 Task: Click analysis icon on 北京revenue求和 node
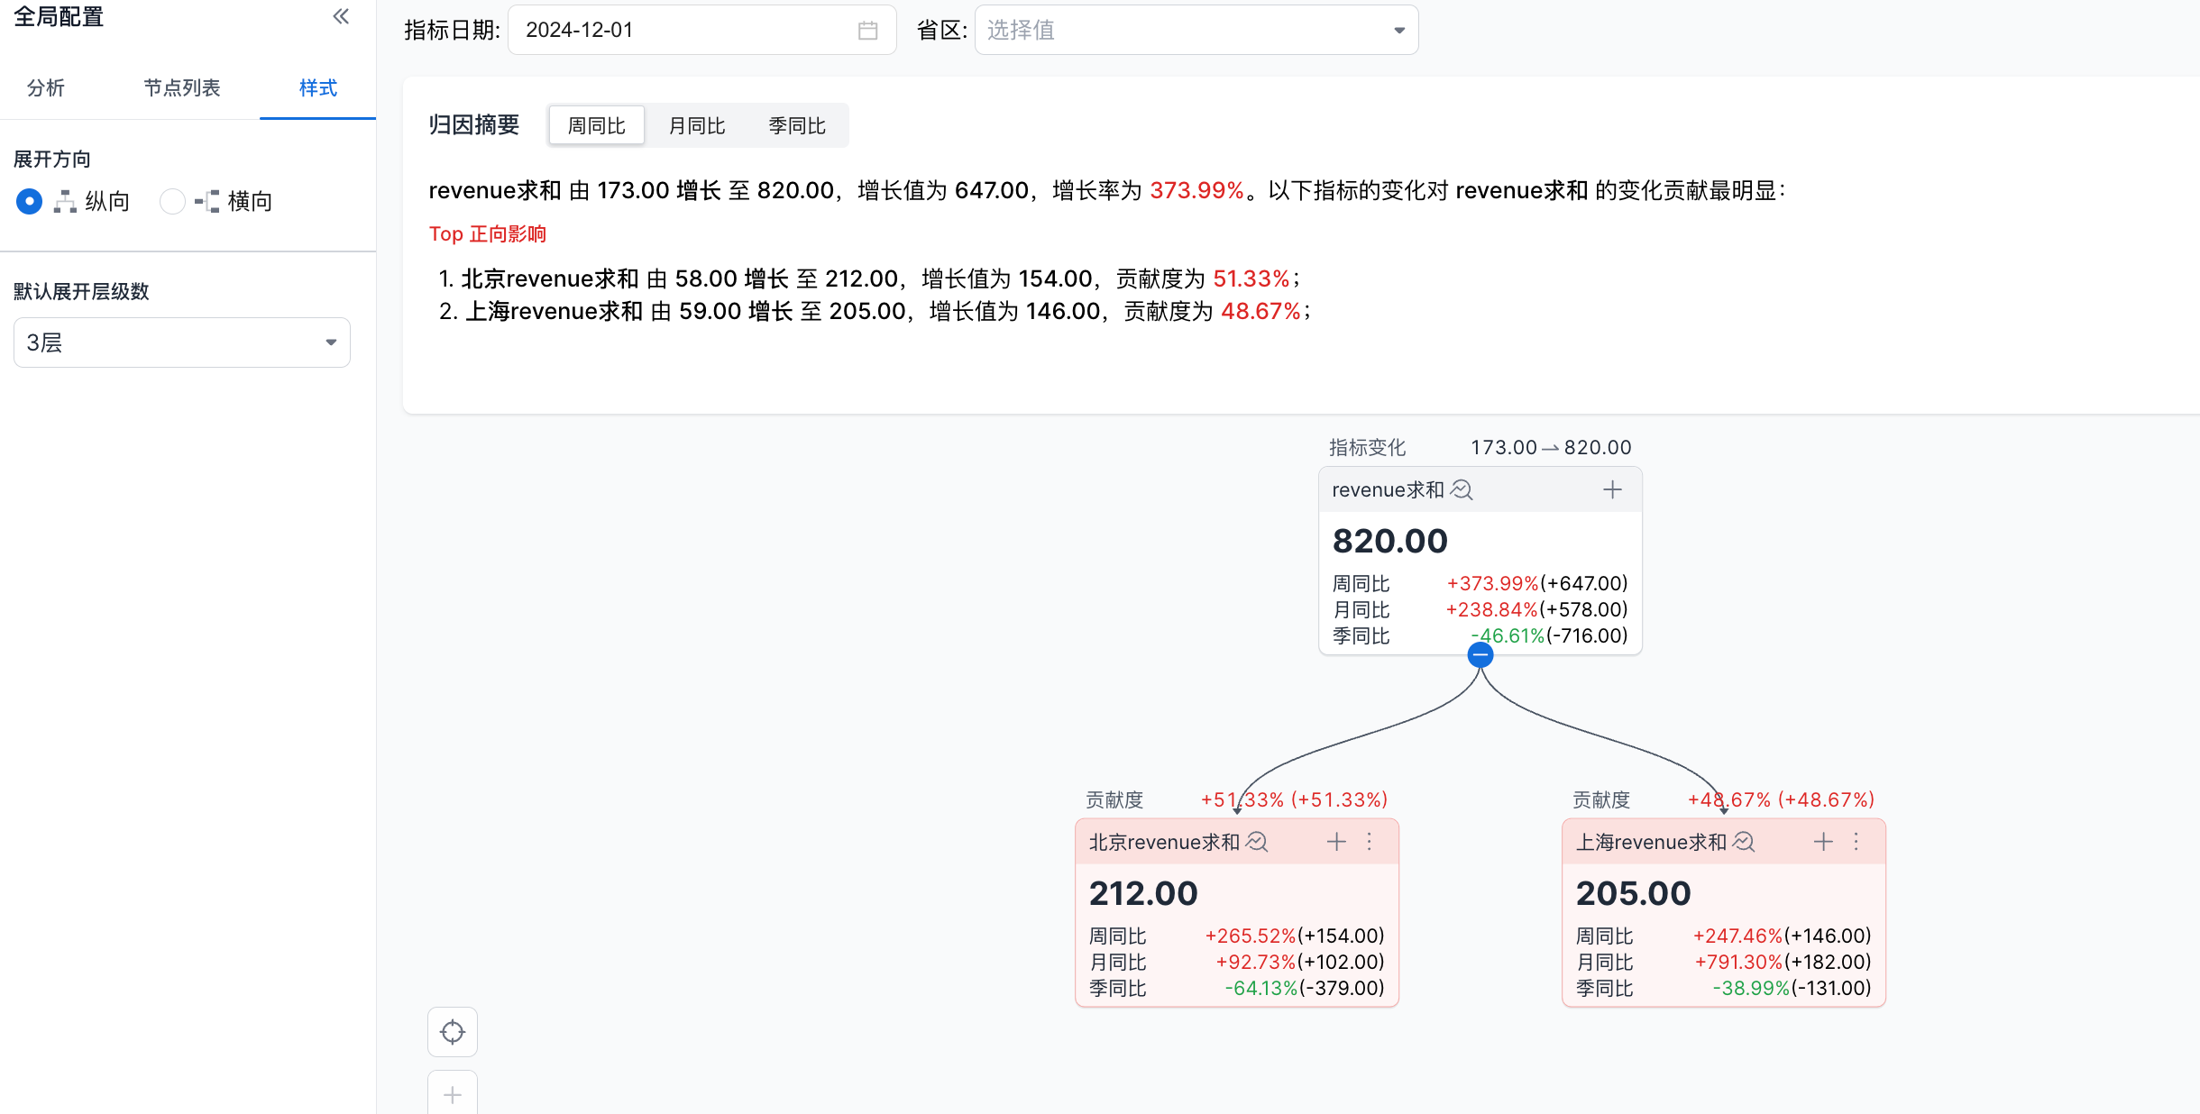coord(1257,842)
